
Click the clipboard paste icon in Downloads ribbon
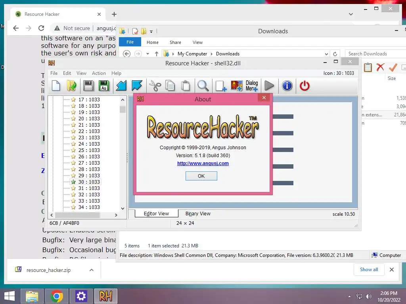368,67
